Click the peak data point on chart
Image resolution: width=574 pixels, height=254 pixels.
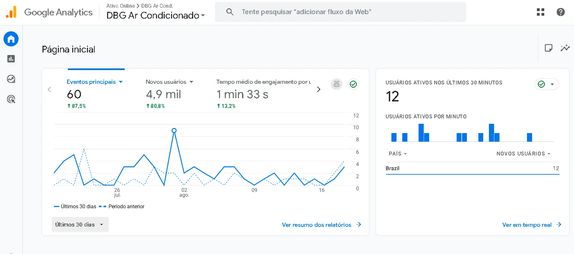[x=174, y=131]
